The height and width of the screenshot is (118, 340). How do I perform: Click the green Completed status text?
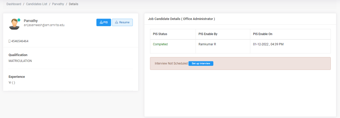point(160,44)
